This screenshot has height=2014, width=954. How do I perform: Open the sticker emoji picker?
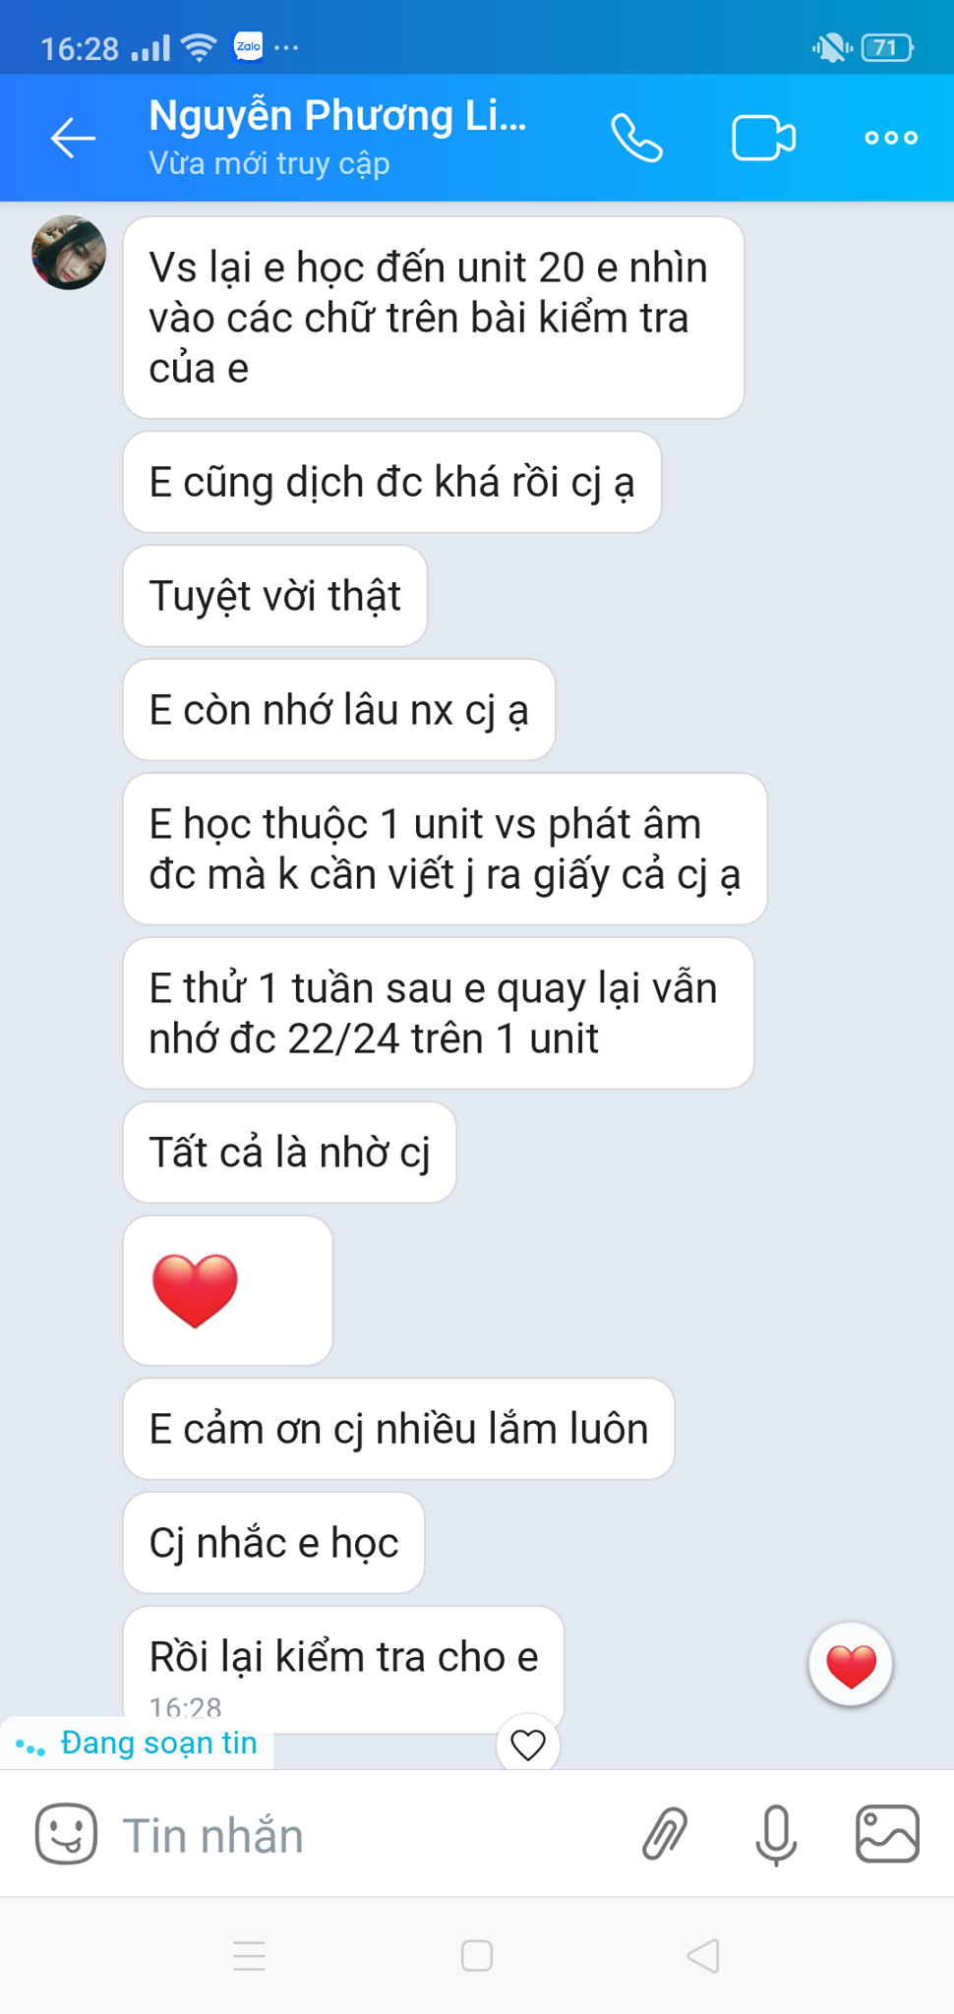(x=66, y=1834)
